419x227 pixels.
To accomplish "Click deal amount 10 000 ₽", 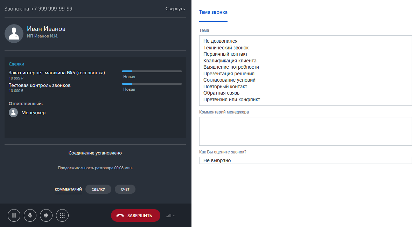I will click(16, 91).
